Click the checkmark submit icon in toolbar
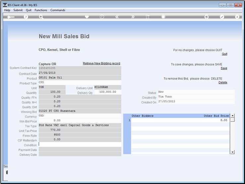245x184 pixels. click(222, 17)
